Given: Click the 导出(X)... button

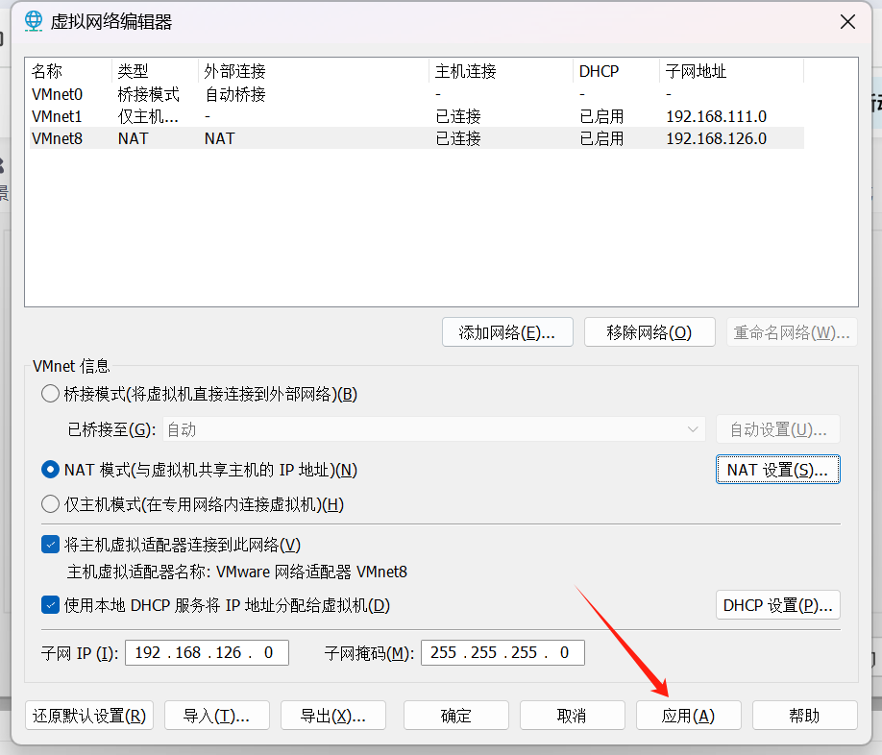Looking at the screenshot, I should 333,715.
